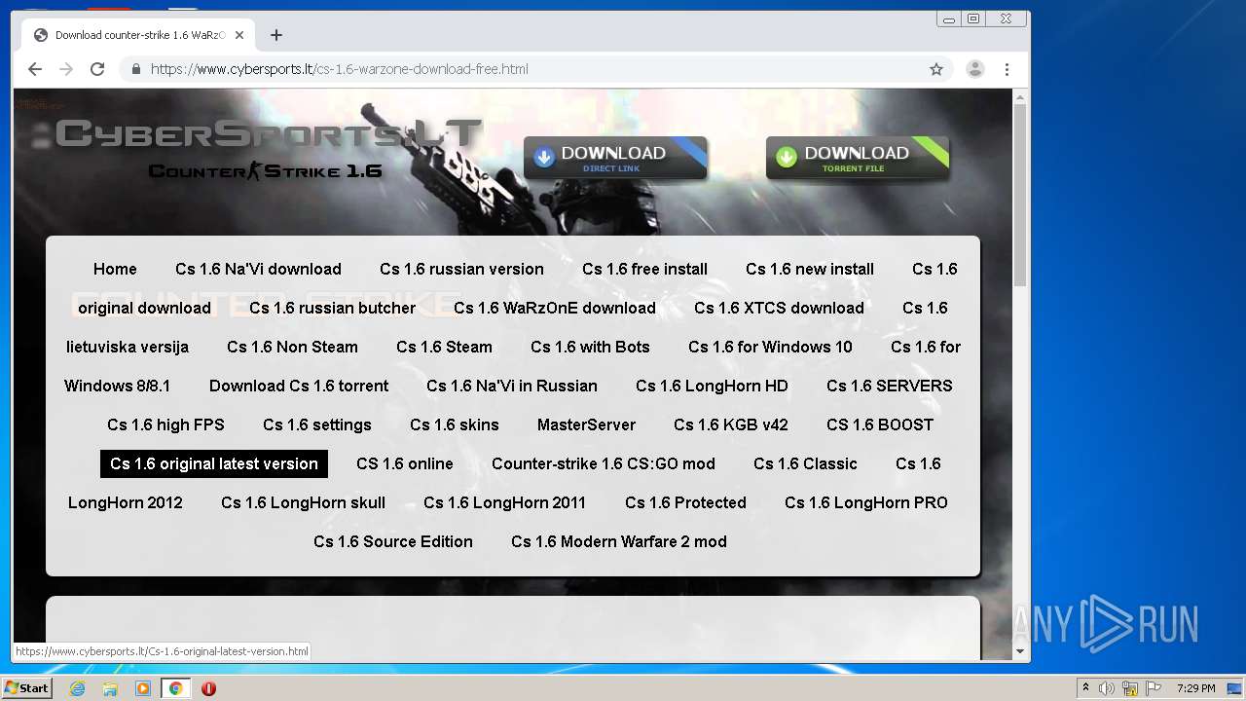Open the clock showing 7:29 PM

pos(1195,688)
